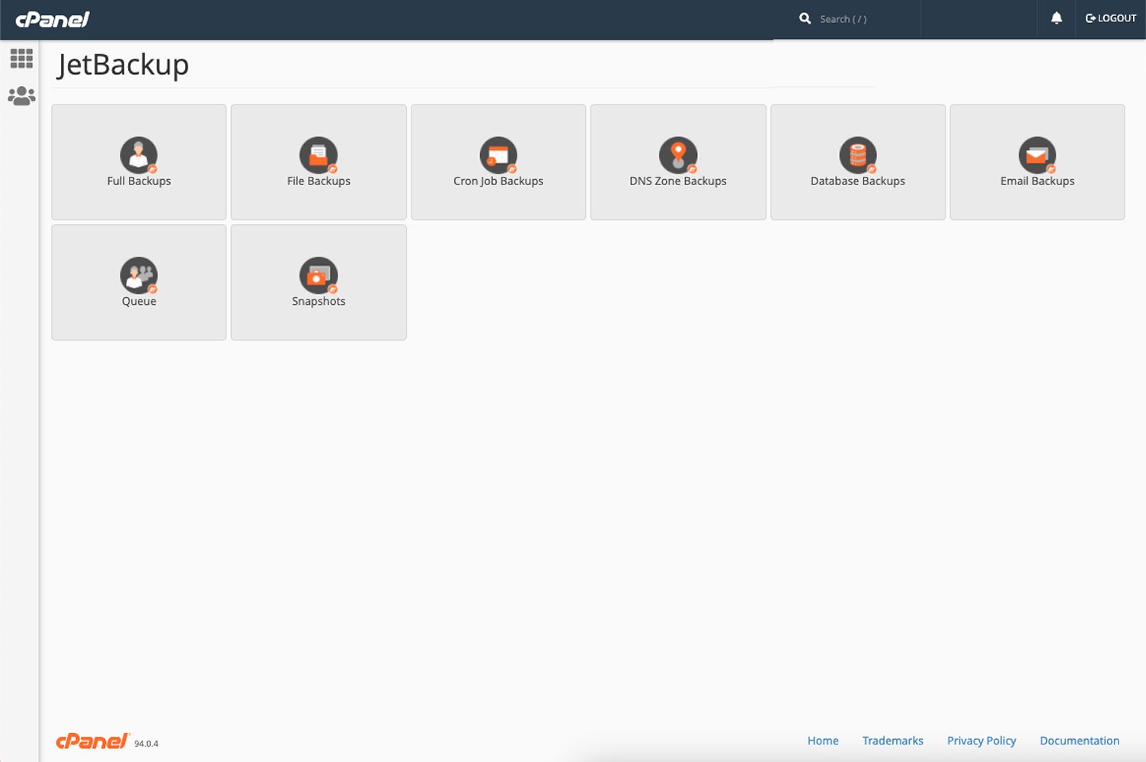Log out using the LOGOUT button
Viewport: 1146px width, 762px height.
tap(1111, 18)
